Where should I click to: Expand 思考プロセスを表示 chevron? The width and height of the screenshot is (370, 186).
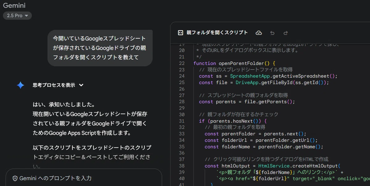point(81,85)
